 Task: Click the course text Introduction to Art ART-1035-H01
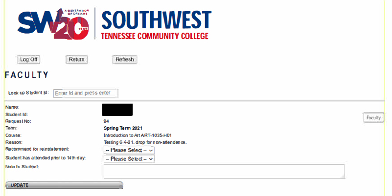[x=138, y=136]
